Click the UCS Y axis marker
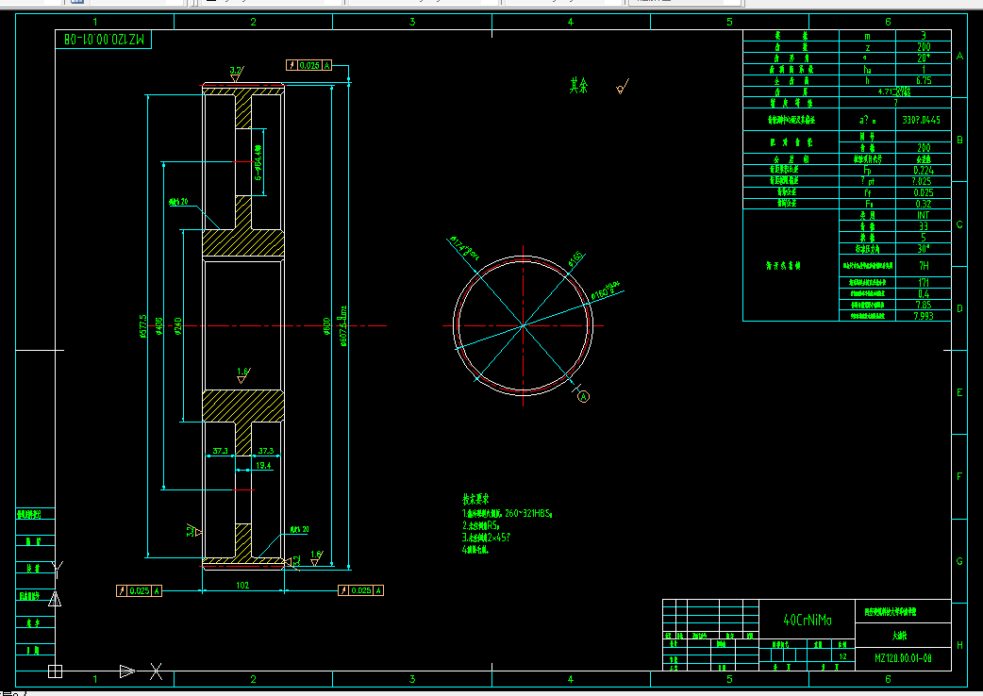The image size is (983, 696). (x=57, y=569)
